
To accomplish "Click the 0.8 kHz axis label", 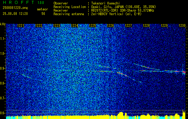I will [2, 83].
